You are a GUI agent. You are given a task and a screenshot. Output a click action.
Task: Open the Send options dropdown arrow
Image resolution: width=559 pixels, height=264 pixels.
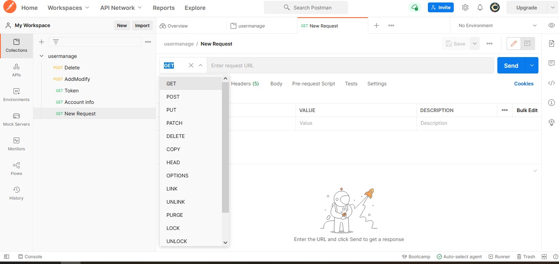(x=532, y=65)
